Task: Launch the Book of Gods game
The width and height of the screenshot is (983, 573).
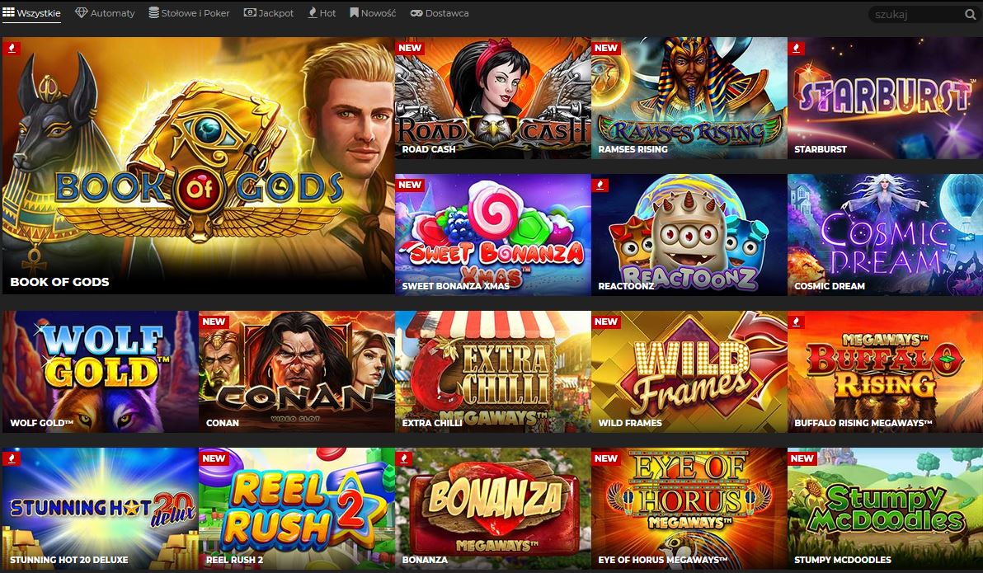Action: tap(198, 166)
